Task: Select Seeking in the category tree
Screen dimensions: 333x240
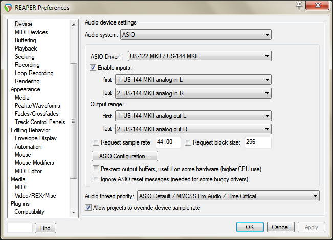Action: [25, 57]
